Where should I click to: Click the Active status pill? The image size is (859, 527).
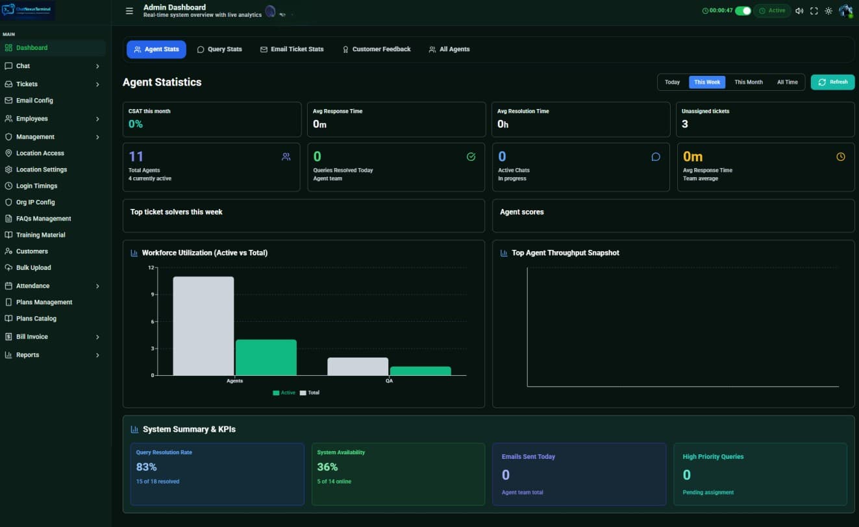click(772, 10)
